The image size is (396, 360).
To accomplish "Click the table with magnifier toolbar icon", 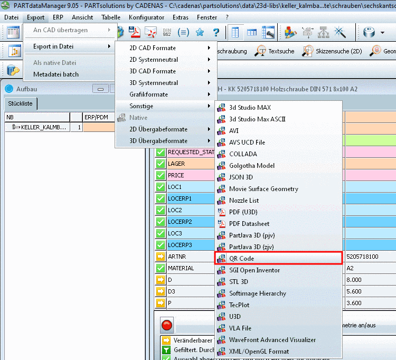I will [x=268, y=32].
